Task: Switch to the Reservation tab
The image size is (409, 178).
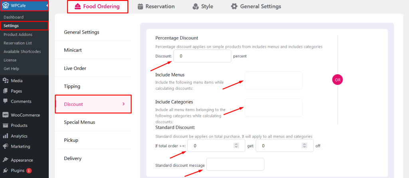Action: coord(156,6)
